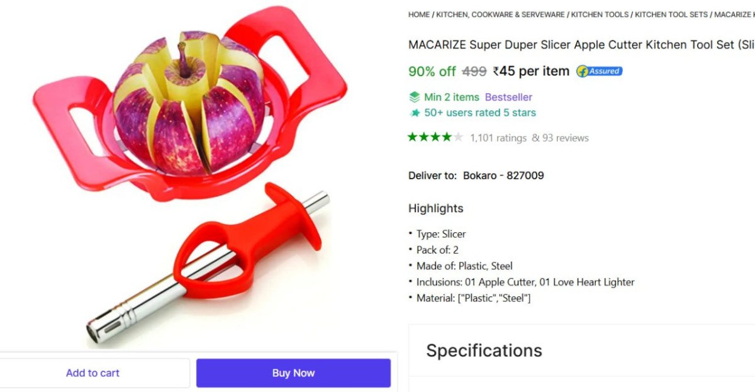
Task: Open the Kitchen Tools breadcrumb link
Action: pyautogui.click(x=600, y=14)
